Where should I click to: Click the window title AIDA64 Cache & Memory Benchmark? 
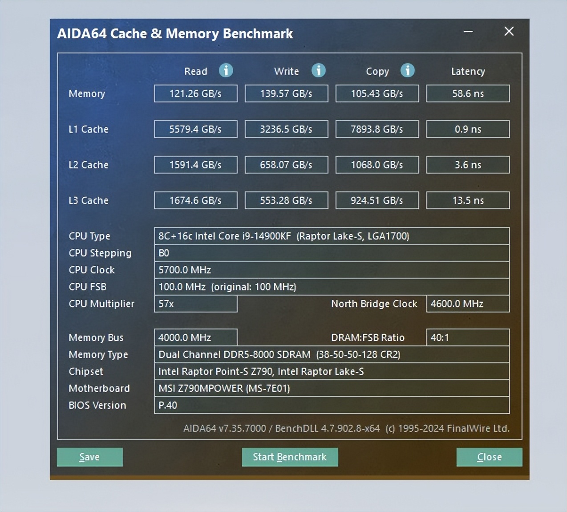[x=175, y=33]
